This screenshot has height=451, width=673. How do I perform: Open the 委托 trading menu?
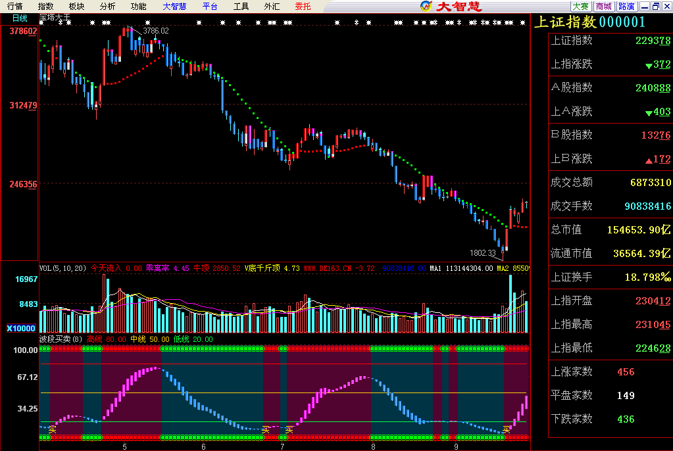coord(303,6)
